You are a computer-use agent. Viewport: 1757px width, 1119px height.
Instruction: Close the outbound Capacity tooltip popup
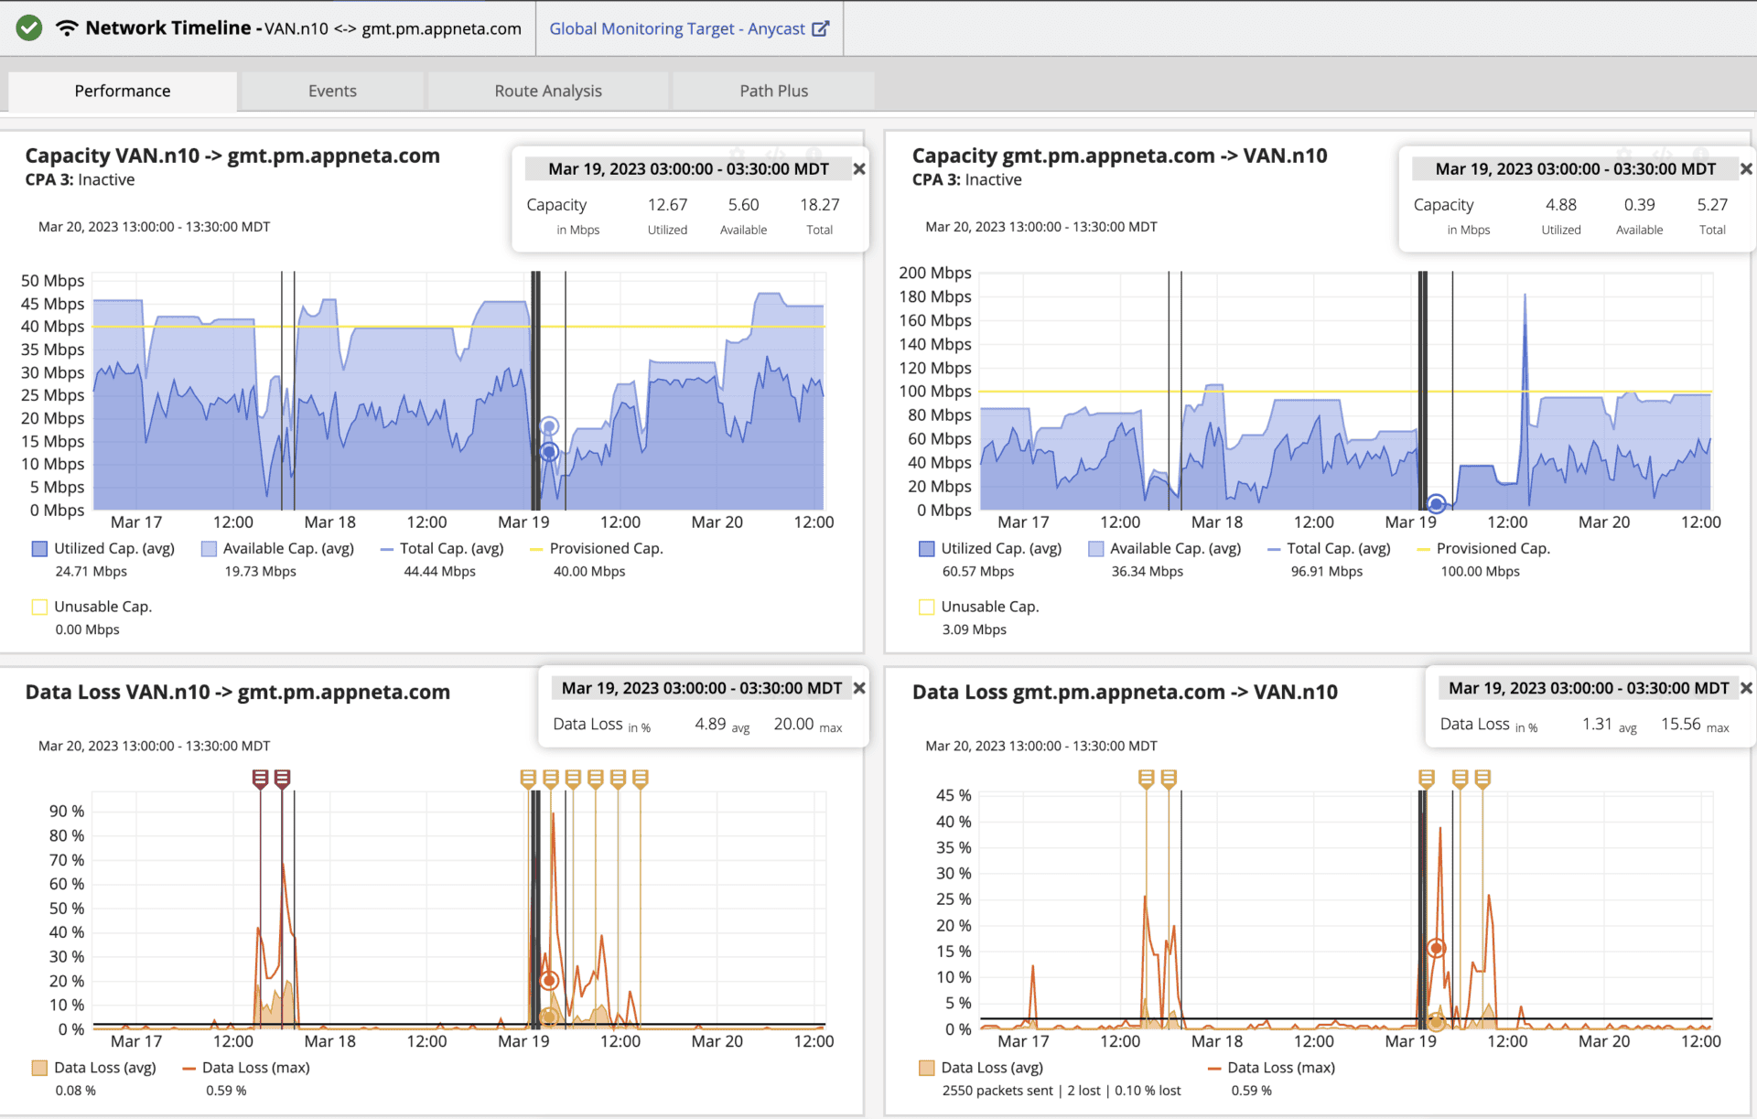coord(858,169)
